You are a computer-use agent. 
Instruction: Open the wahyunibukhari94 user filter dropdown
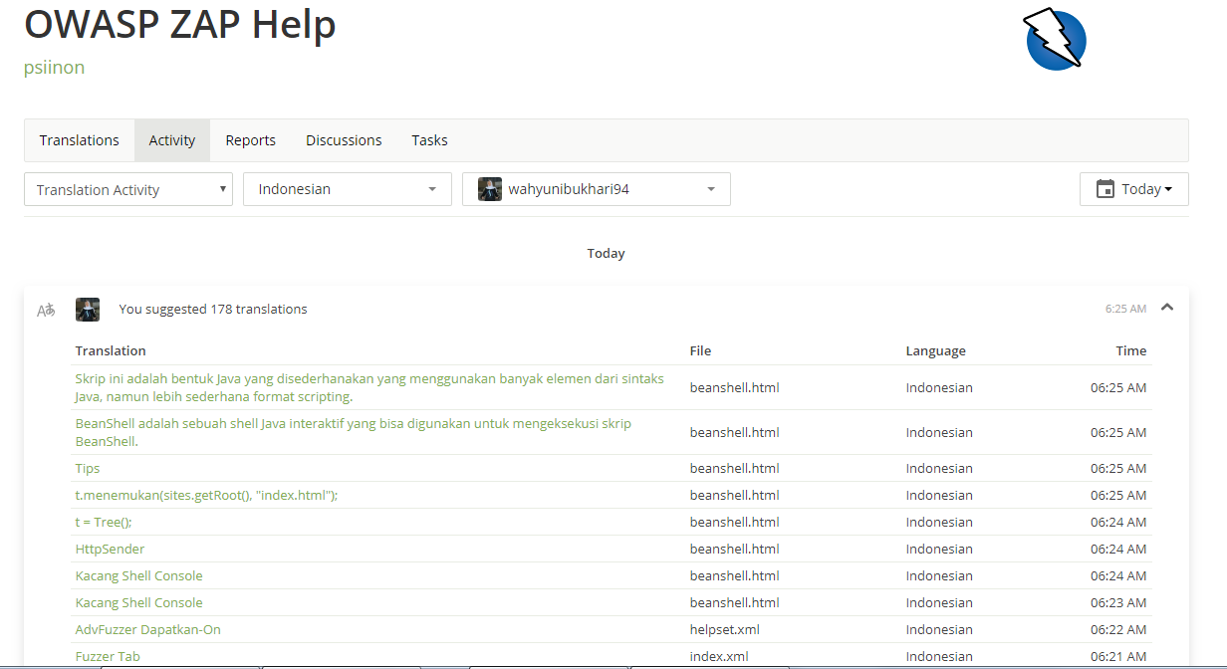coord(596,189)
